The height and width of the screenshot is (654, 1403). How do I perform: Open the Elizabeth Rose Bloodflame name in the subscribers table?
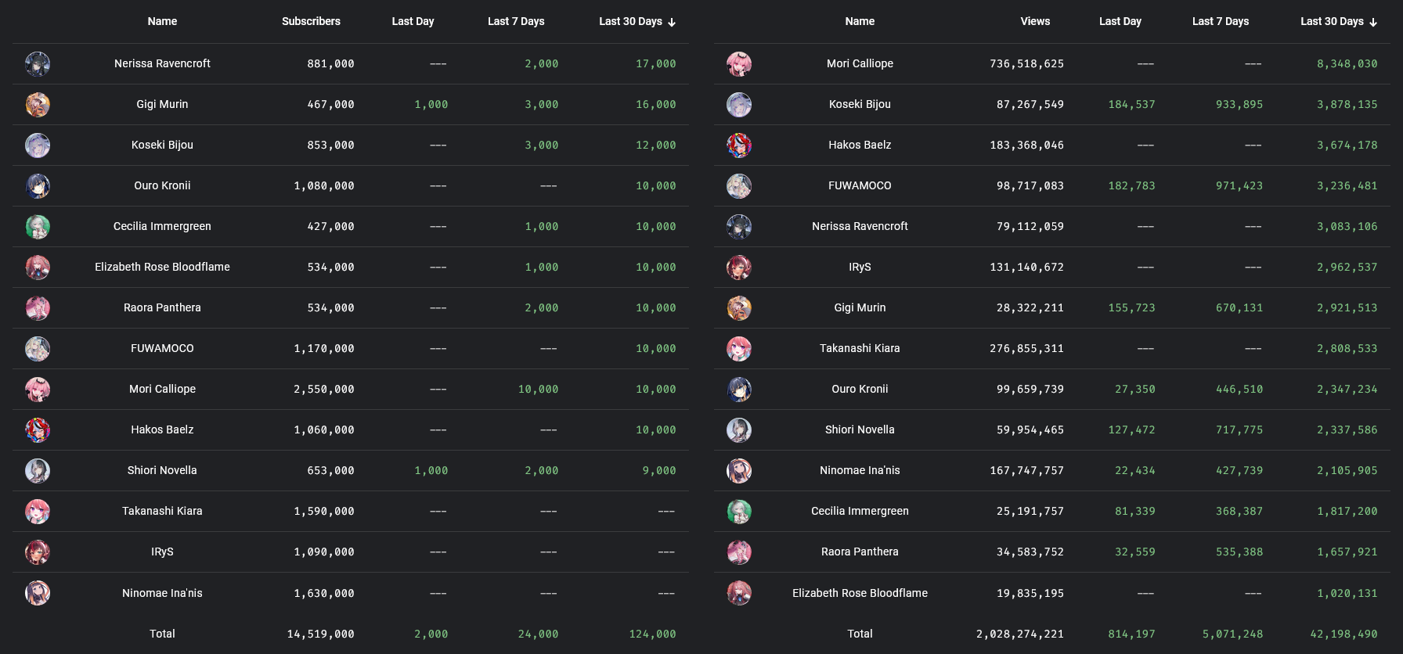(x=162, y=267)
